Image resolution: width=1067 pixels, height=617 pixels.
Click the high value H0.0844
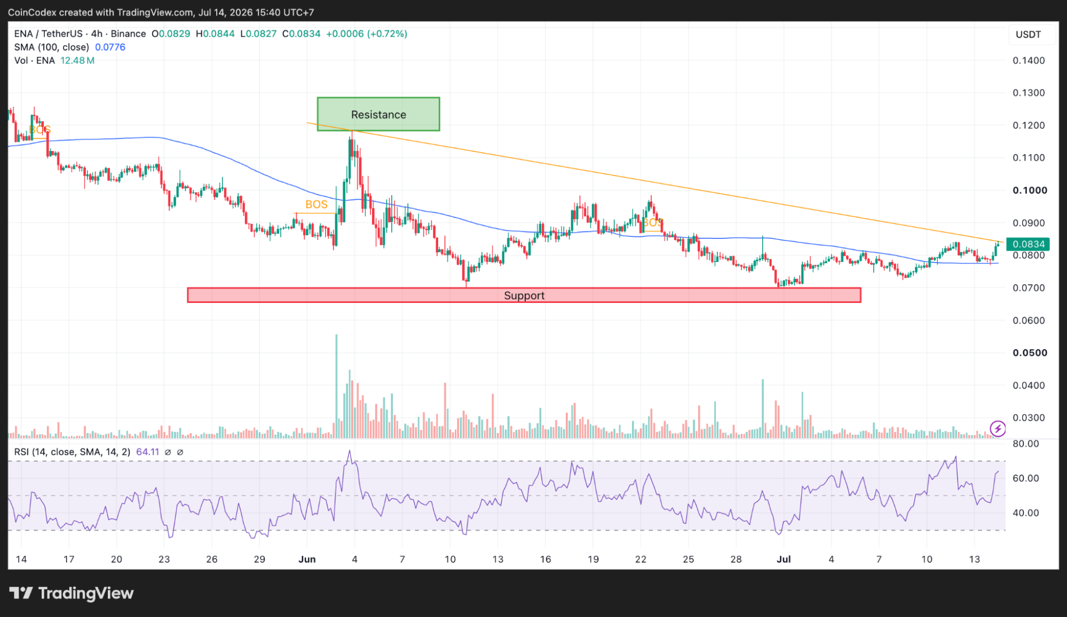(x=215, y=34)
